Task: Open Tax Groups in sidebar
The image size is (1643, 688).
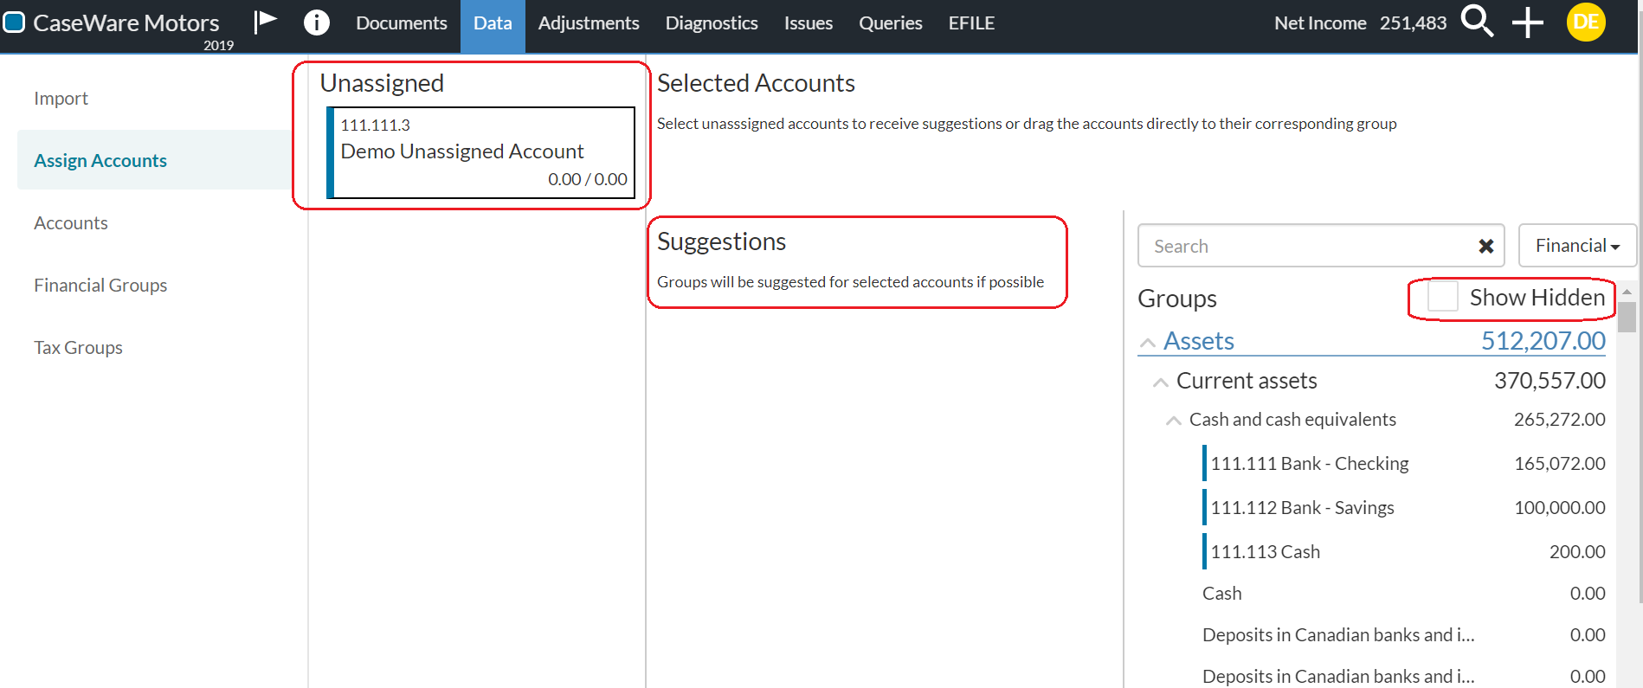Action: tap(78, 348)
